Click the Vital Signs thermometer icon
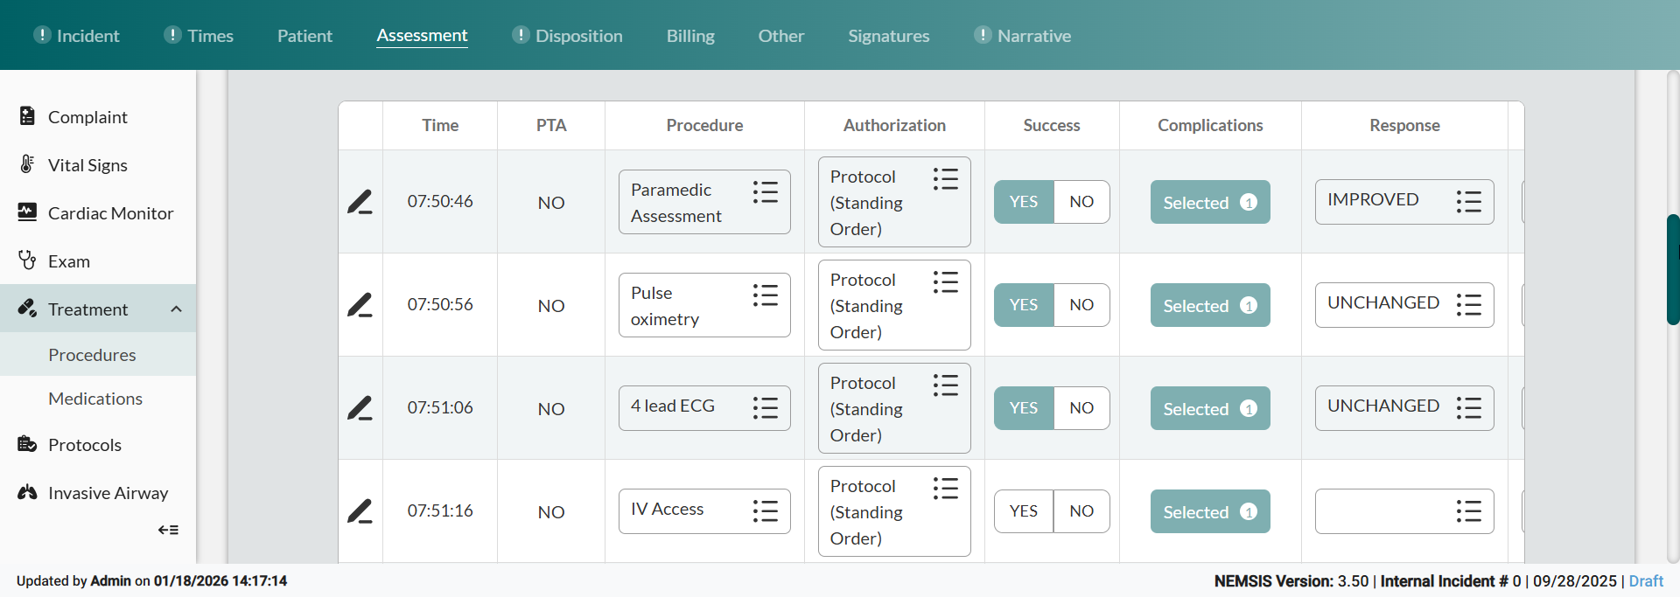The width and height of the screenshot is (1680, 597). pyautogui.click(x=27, y=164)
